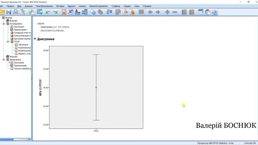Click the Go to Data orange icon

(64, 12)
